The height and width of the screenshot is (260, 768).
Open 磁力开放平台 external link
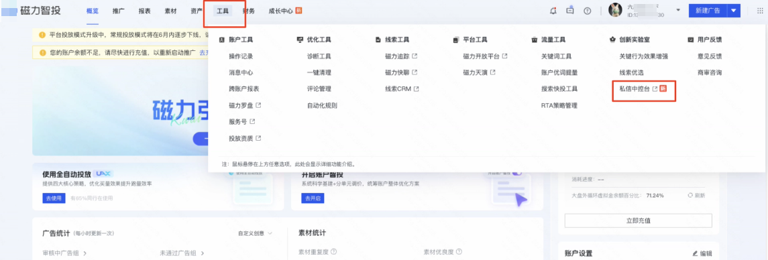pyautogui.click(x=485, y=56)
